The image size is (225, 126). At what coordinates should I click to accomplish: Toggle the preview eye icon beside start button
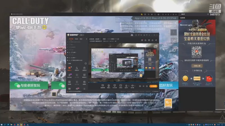[143, 86]
